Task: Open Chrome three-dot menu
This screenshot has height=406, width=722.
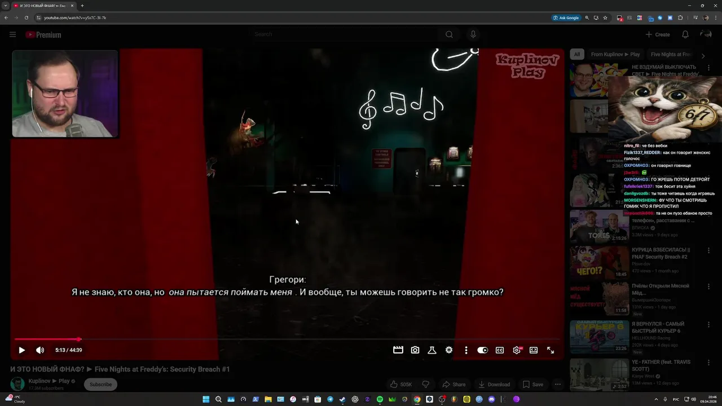Action: (x=715, y=17)
